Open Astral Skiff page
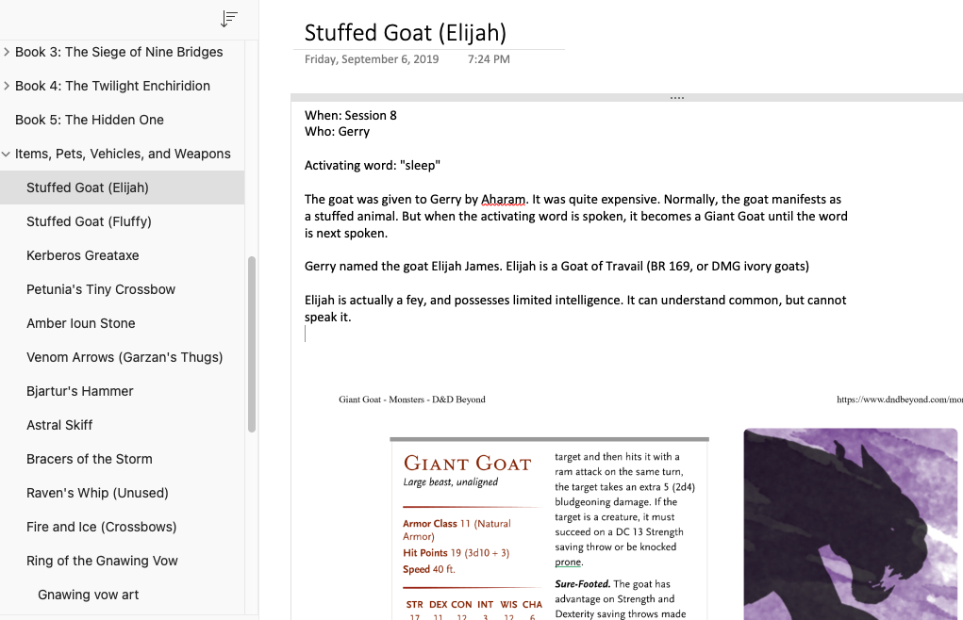Image resolution: width=963 pixels, height=620 pixels. pyautogui.click(x=59, y=425)
